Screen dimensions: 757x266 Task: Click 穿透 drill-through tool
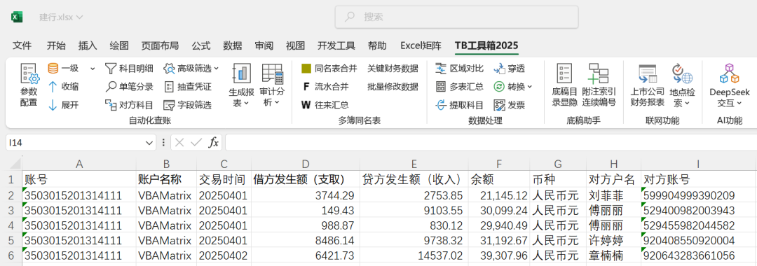(510, 69)
